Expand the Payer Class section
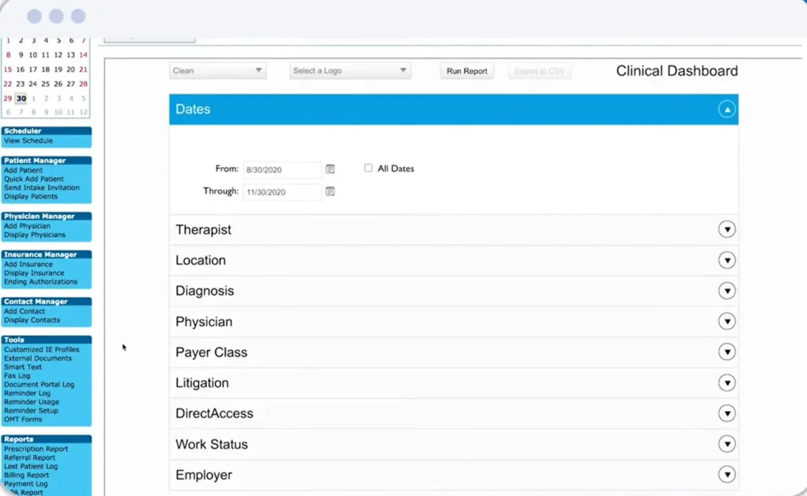The image size is (807, 496). [x=727, y=352]
